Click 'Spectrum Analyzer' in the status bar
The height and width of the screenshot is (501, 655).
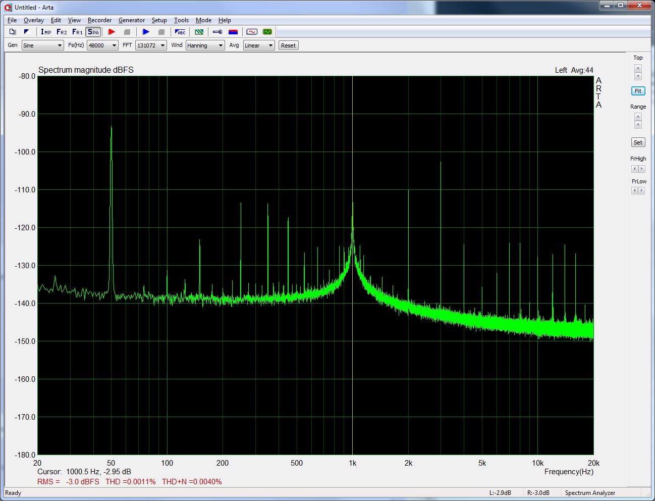(x=590, y=493)
